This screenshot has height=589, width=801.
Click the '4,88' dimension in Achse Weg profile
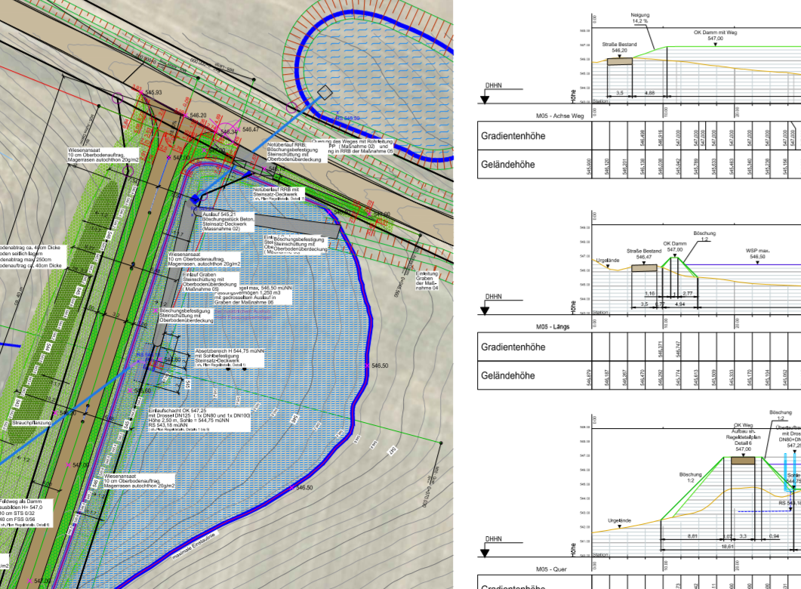coord(649,93)
